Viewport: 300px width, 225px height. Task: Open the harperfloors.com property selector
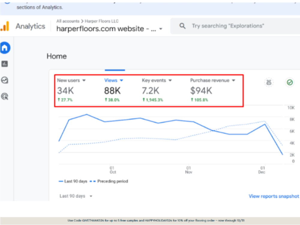pos(109,29)
